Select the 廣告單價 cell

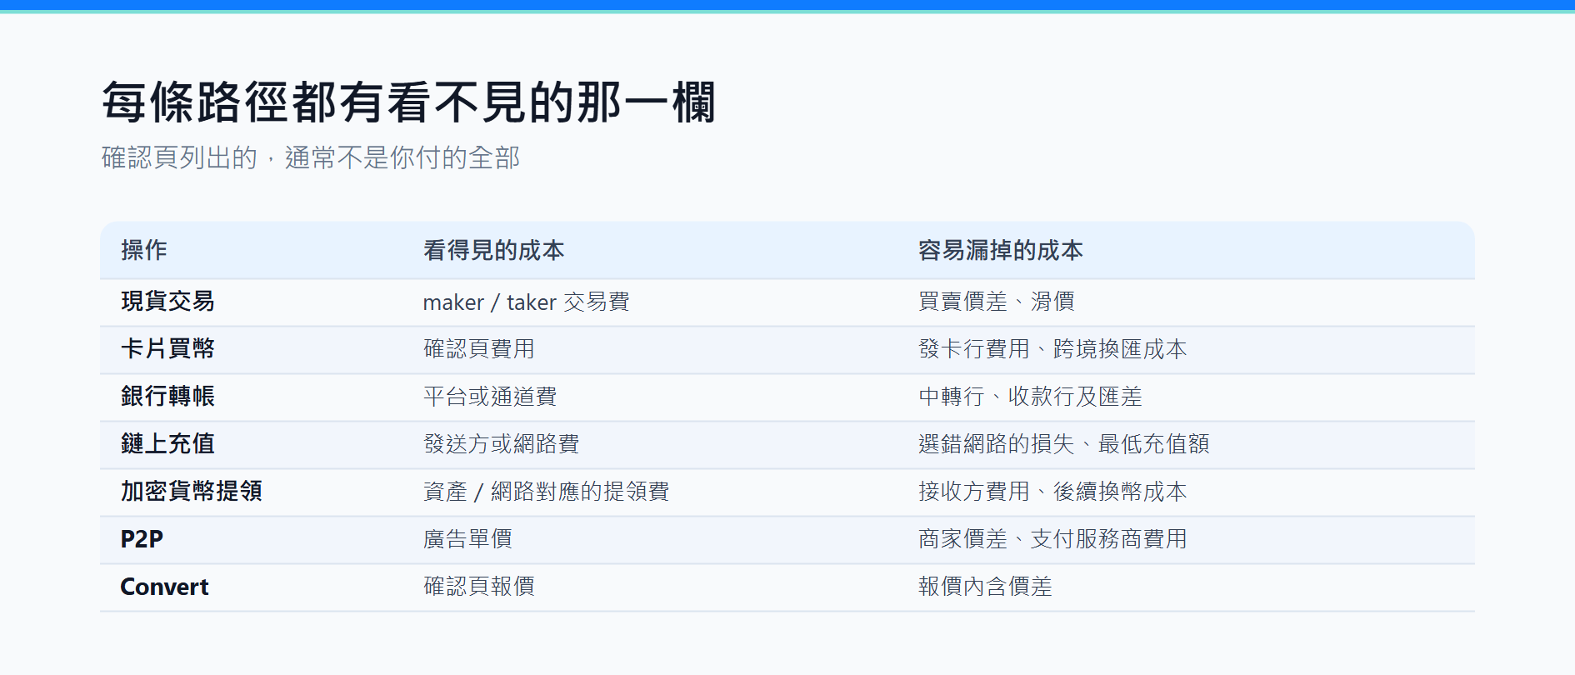[467, 539]
